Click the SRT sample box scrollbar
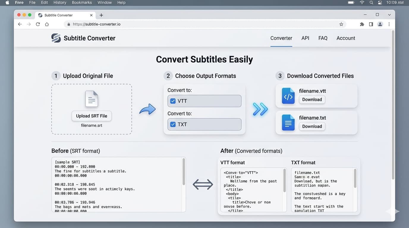 (184, 171)
